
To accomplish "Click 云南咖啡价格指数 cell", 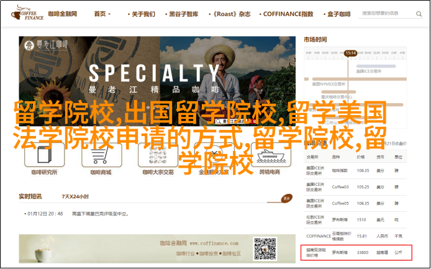I will click(342, 236).
